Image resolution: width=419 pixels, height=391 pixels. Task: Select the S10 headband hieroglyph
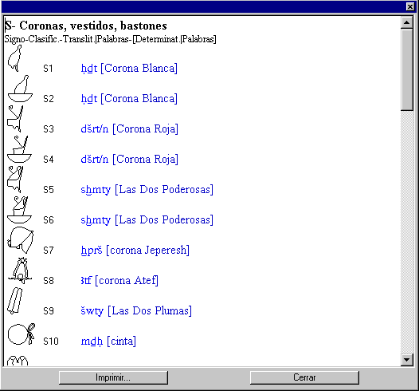coord(22,334)
